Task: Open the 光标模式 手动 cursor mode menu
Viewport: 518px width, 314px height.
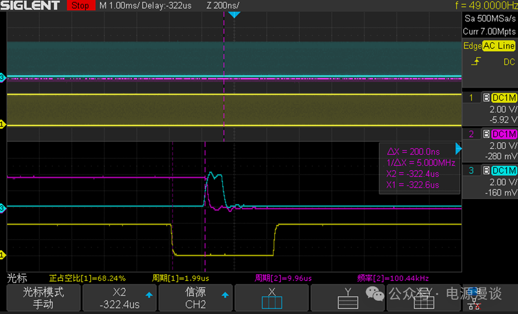Action: coord(43,298)
